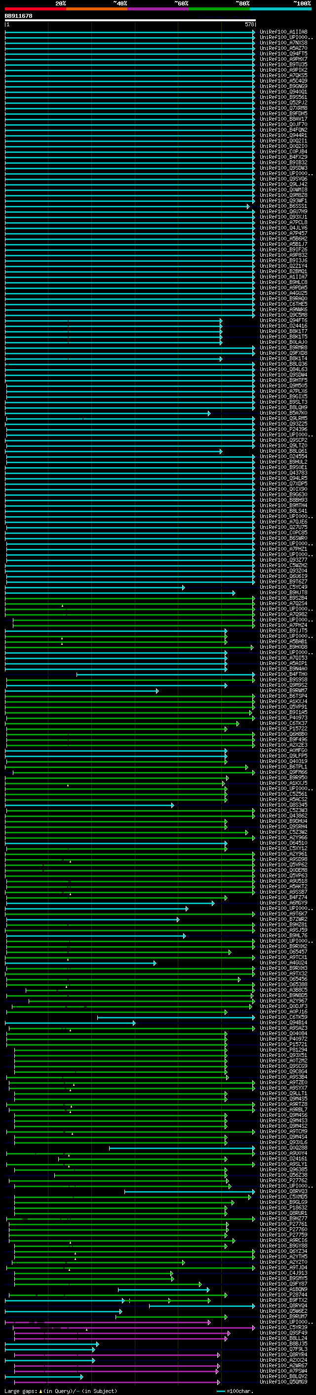The width and height of the screenshot is (316, 1395).
Task: Select hit label UniRef100_B8K1T4
Action: tap(283, 358)
